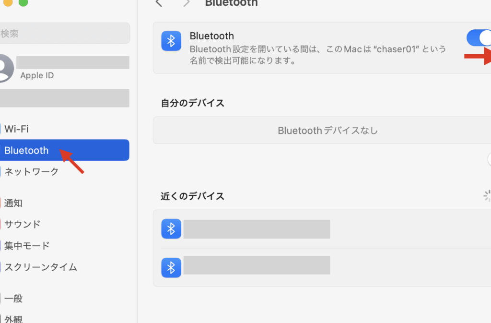Open ネットワーク settings in the sidebar

(65, 171)
